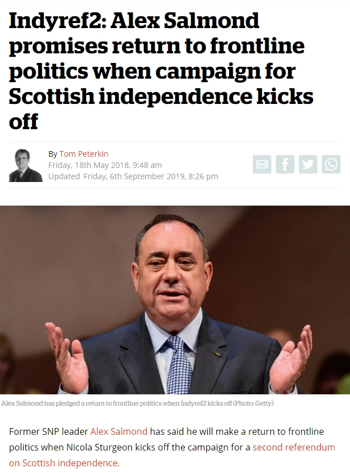This screenshot has width=350, height=473.
Task: Share this story on Facebook
Action: tap(285, 165)
